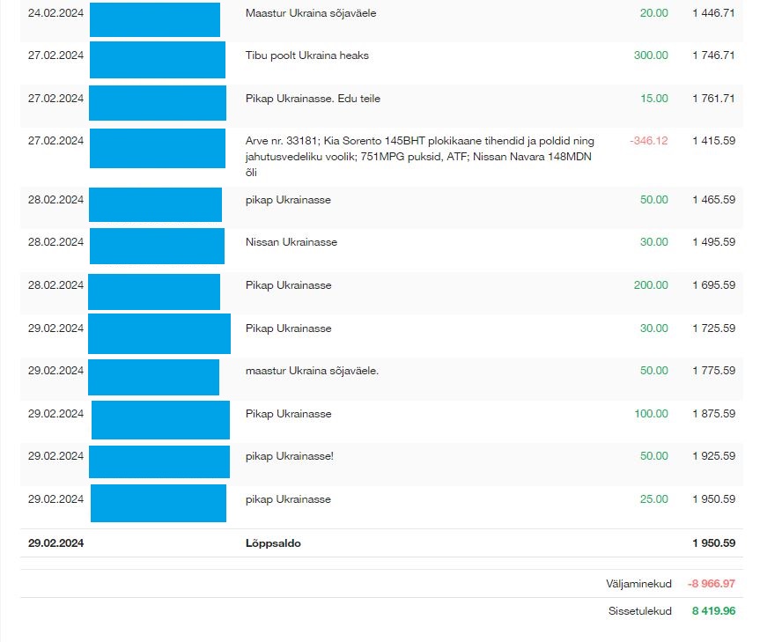
Task: Click the 100.00 incoming amount
Action: click(651, 414)
